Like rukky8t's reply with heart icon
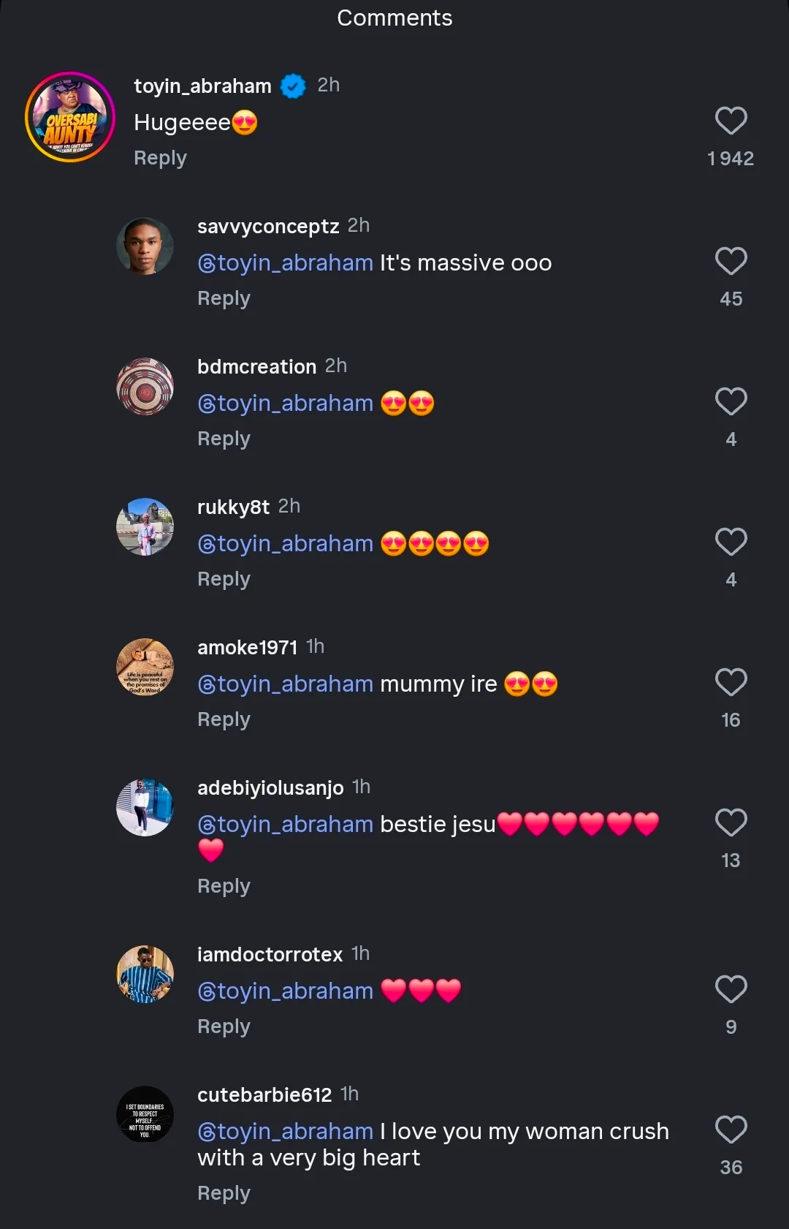789x1229 pixels. tap(731, 542)
